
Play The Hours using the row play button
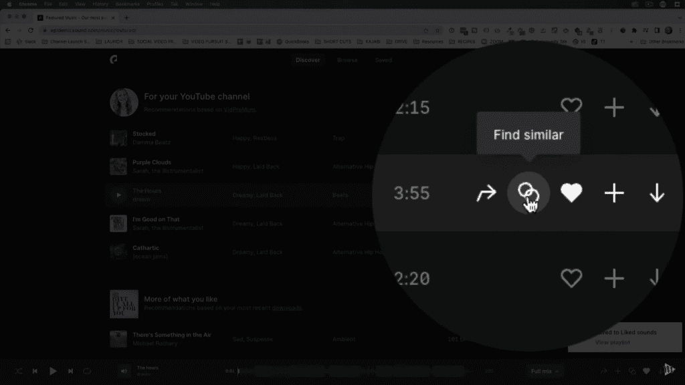(x=118, y=195)
